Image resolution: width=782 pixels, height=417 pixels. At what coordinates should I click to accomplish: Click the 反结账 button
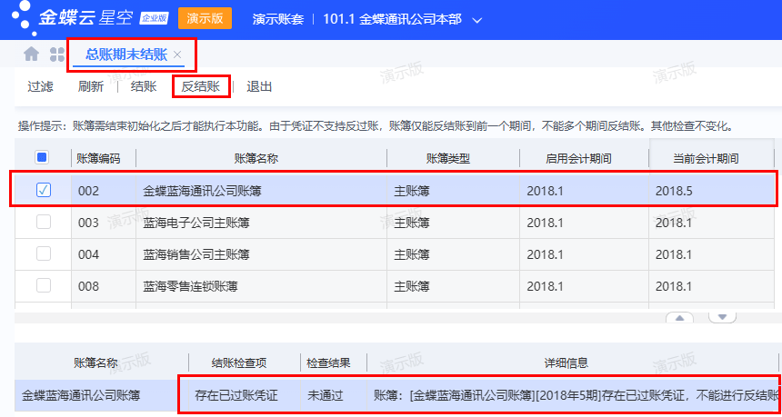click(x=201, y=87)
